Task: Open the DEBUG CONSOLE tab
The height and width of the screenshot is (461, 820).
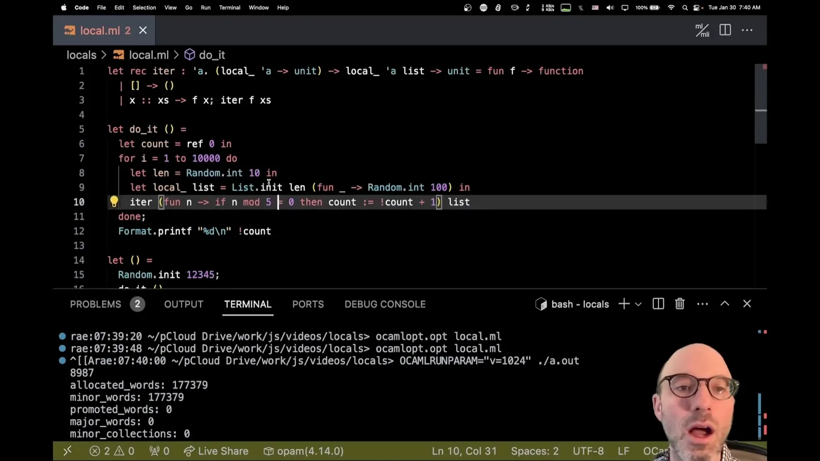Action: pyautogui.click(x=385, y=304)
